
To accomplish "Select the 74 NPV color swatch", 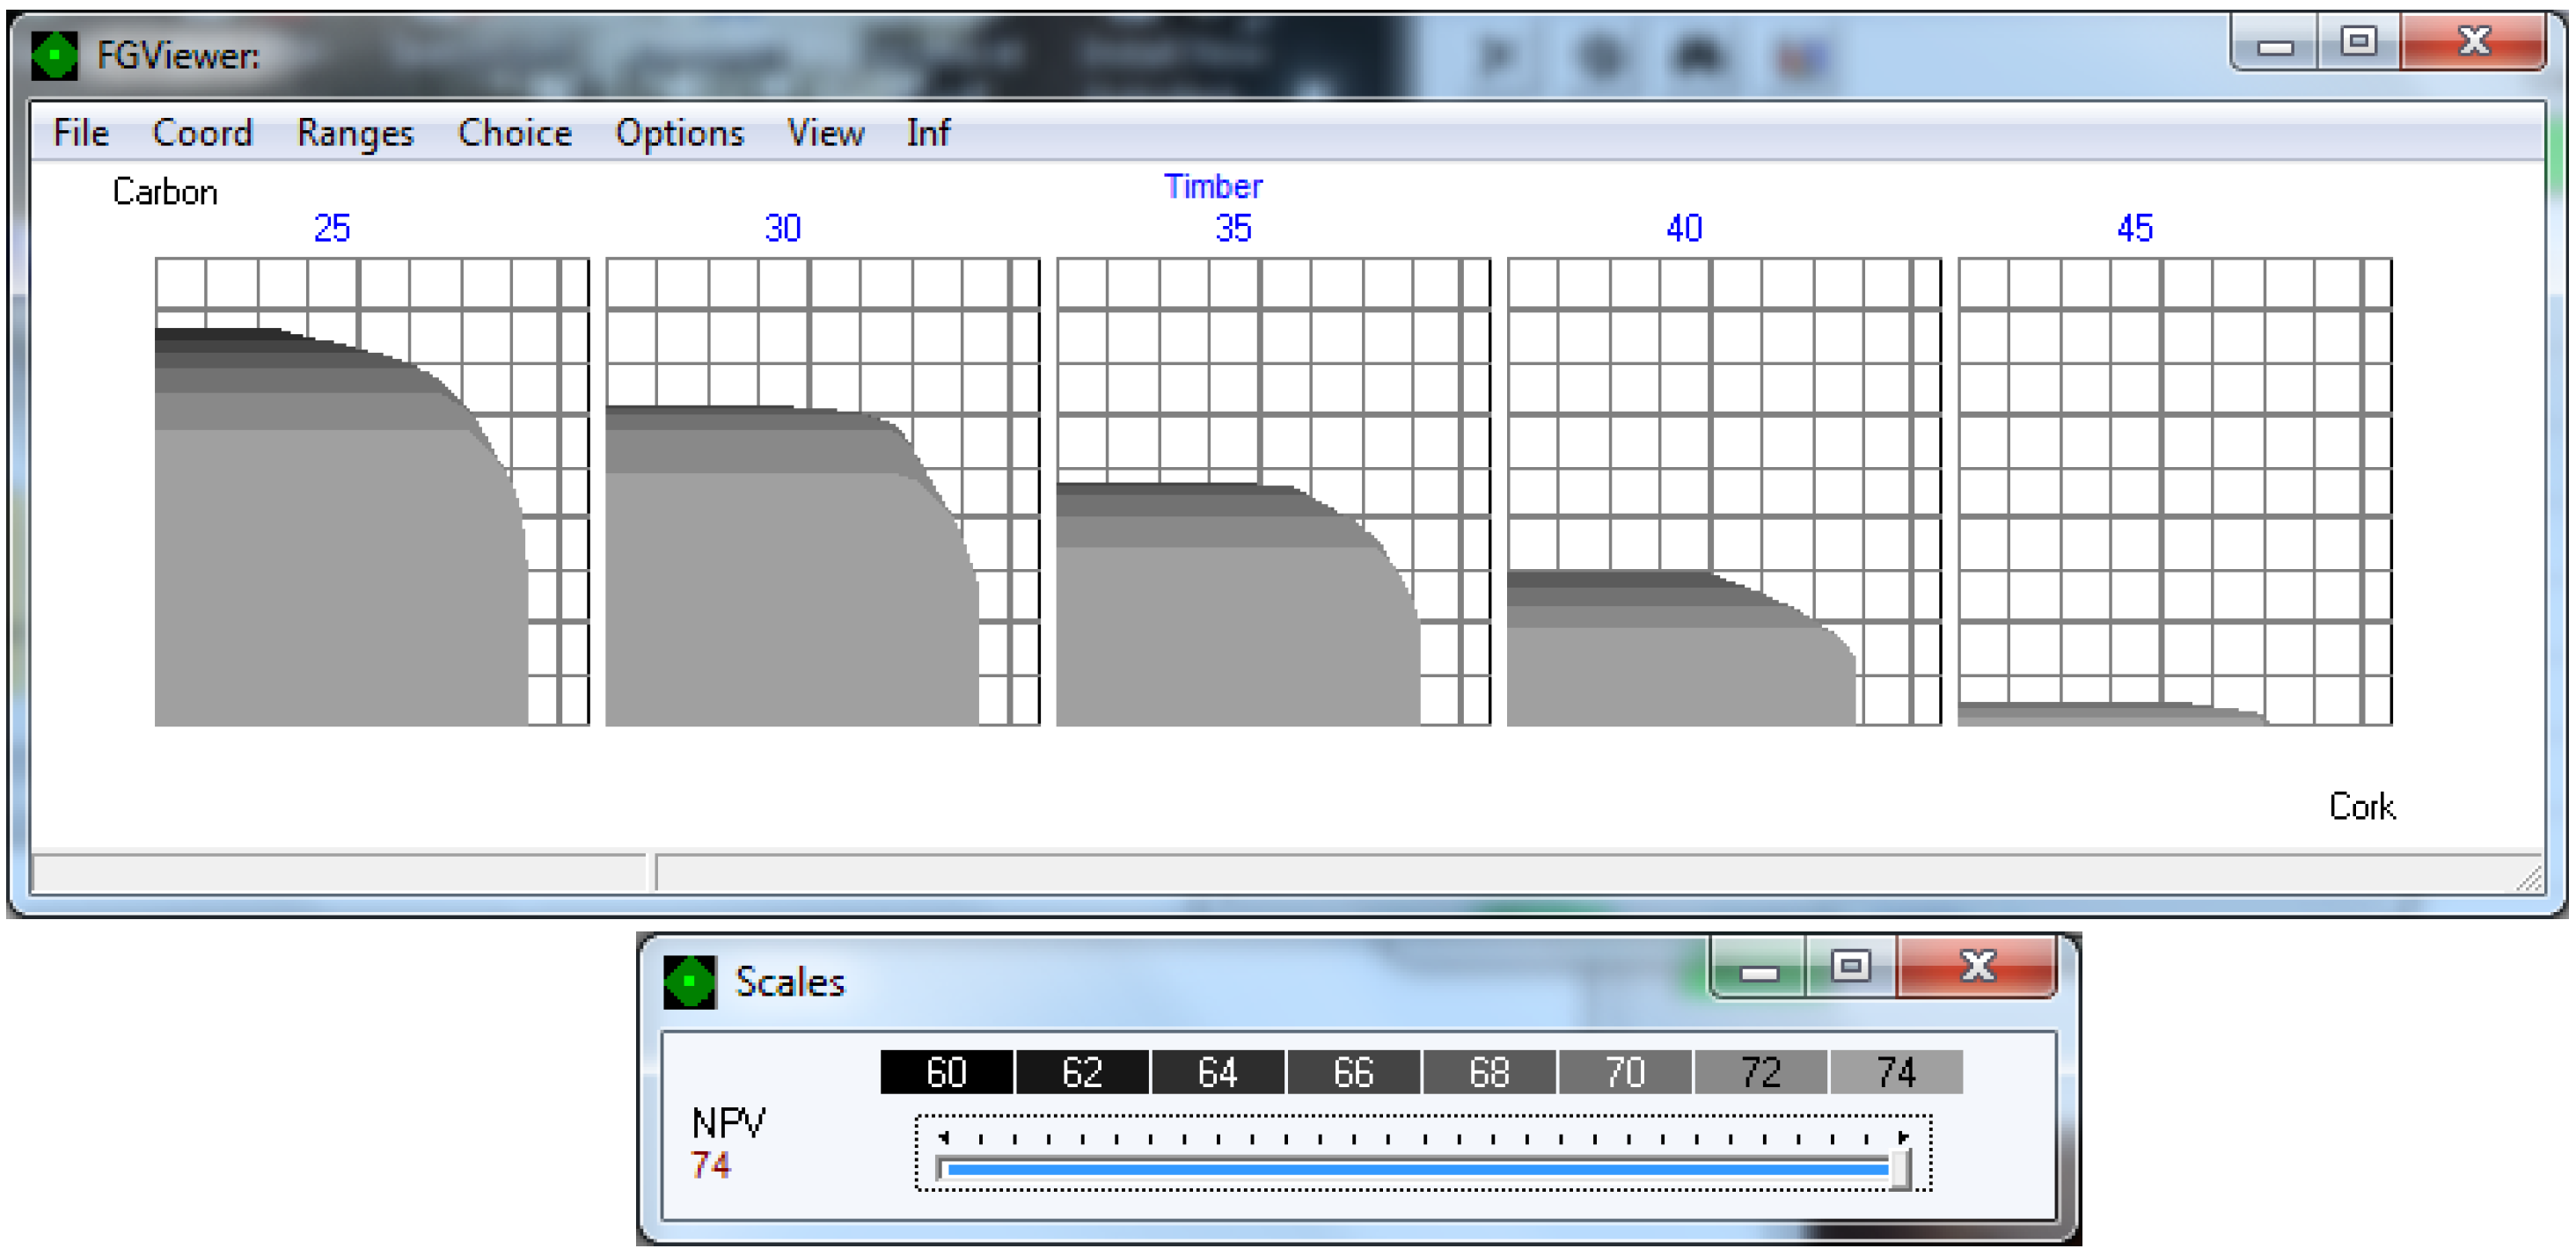I will click(1896, 1072).
